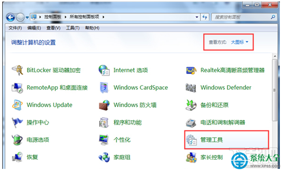Screen dimensions: 281x170
Task: Open the Realtek audio manager icon
Action: pos(191,70)
